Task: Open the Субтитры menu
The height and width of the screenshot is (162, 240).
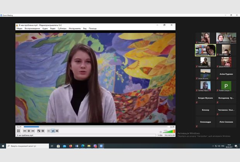Action: tap(62, 29)
